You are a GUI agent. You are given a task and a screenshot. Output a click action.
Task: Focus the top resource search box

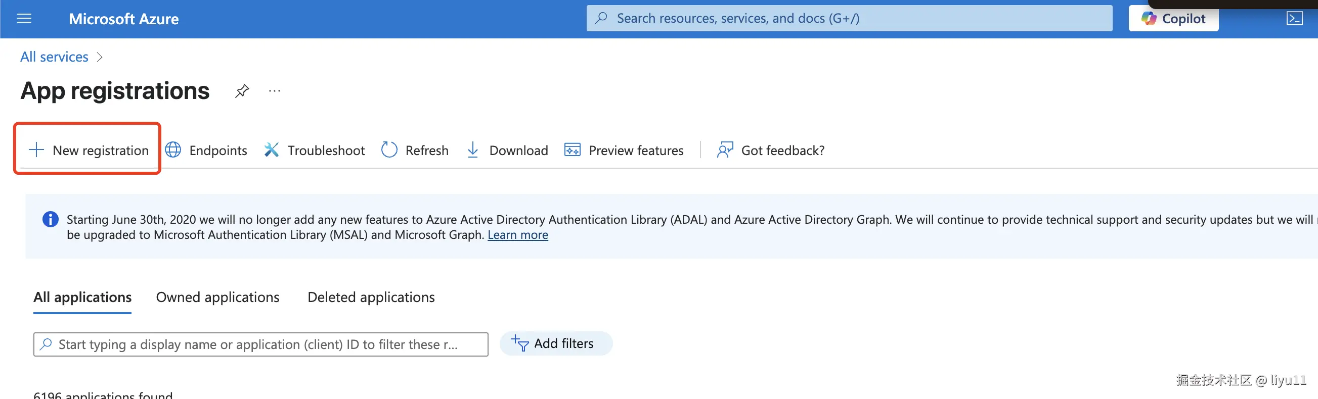(849, 18)
